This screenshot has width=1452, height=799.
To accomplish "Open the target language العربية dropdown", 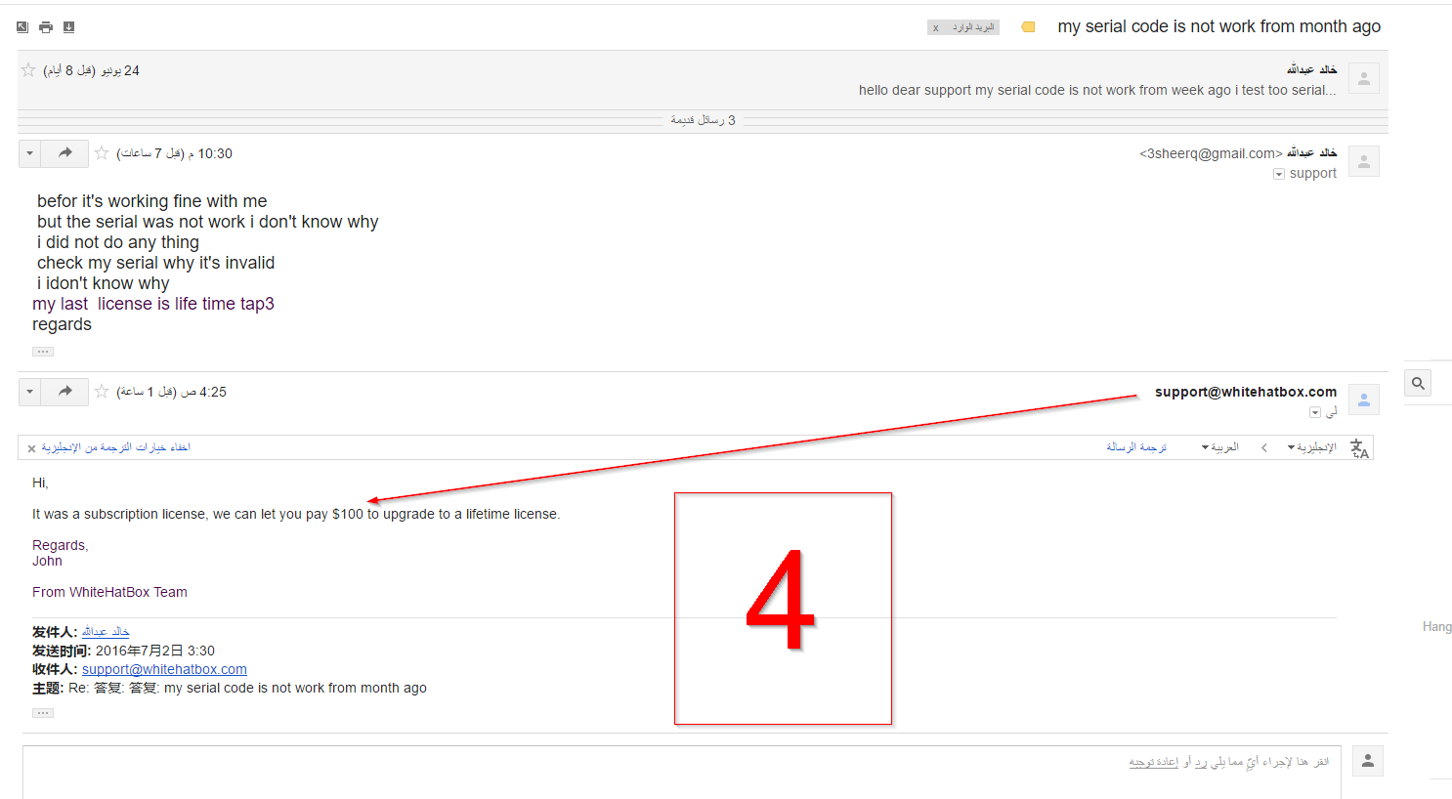I will point(1219,447).
